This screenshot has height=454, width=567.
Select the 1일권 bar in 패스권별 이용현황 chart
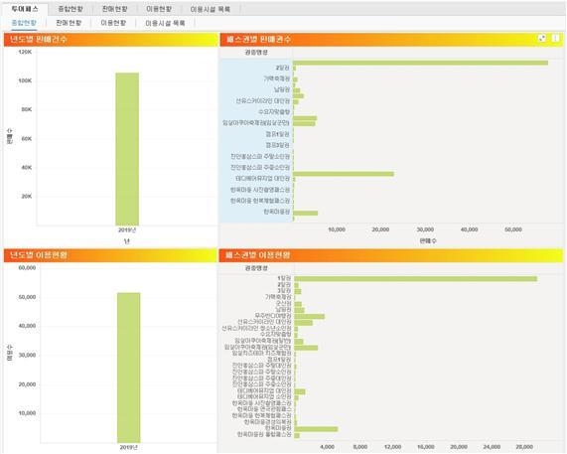tap(416, 278)
